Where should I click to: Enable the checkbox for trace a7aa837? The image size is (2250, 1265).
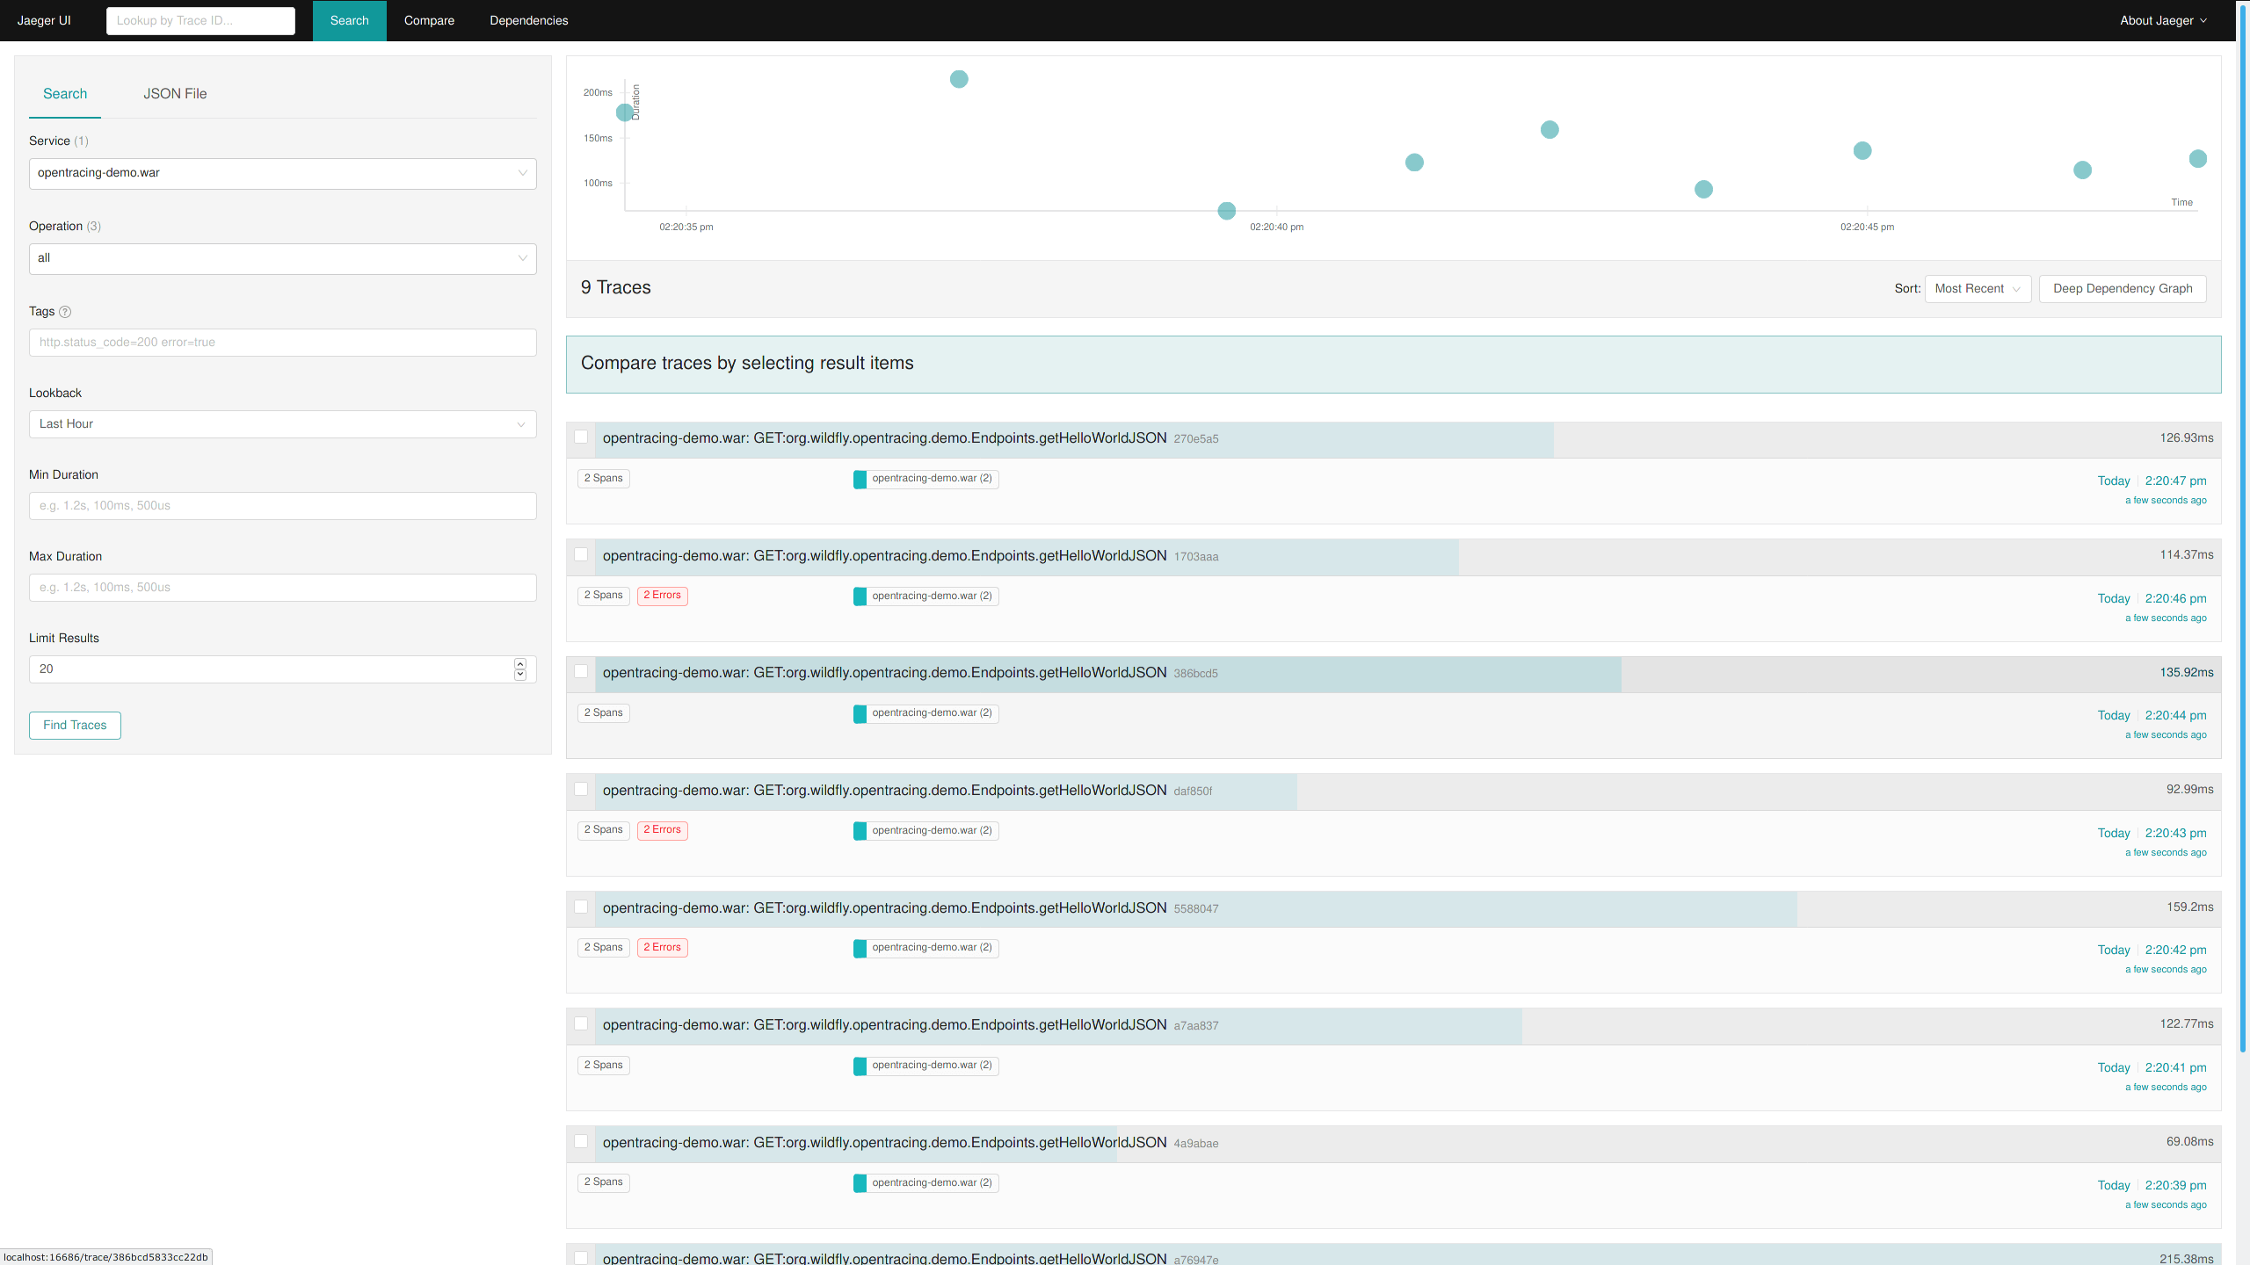pyautogui.click(x=581, y=1024)
